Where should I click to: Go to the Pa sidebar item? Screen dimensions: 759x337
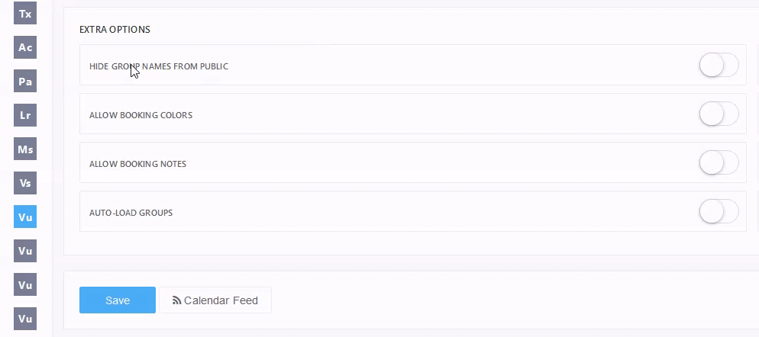point(25,82)
